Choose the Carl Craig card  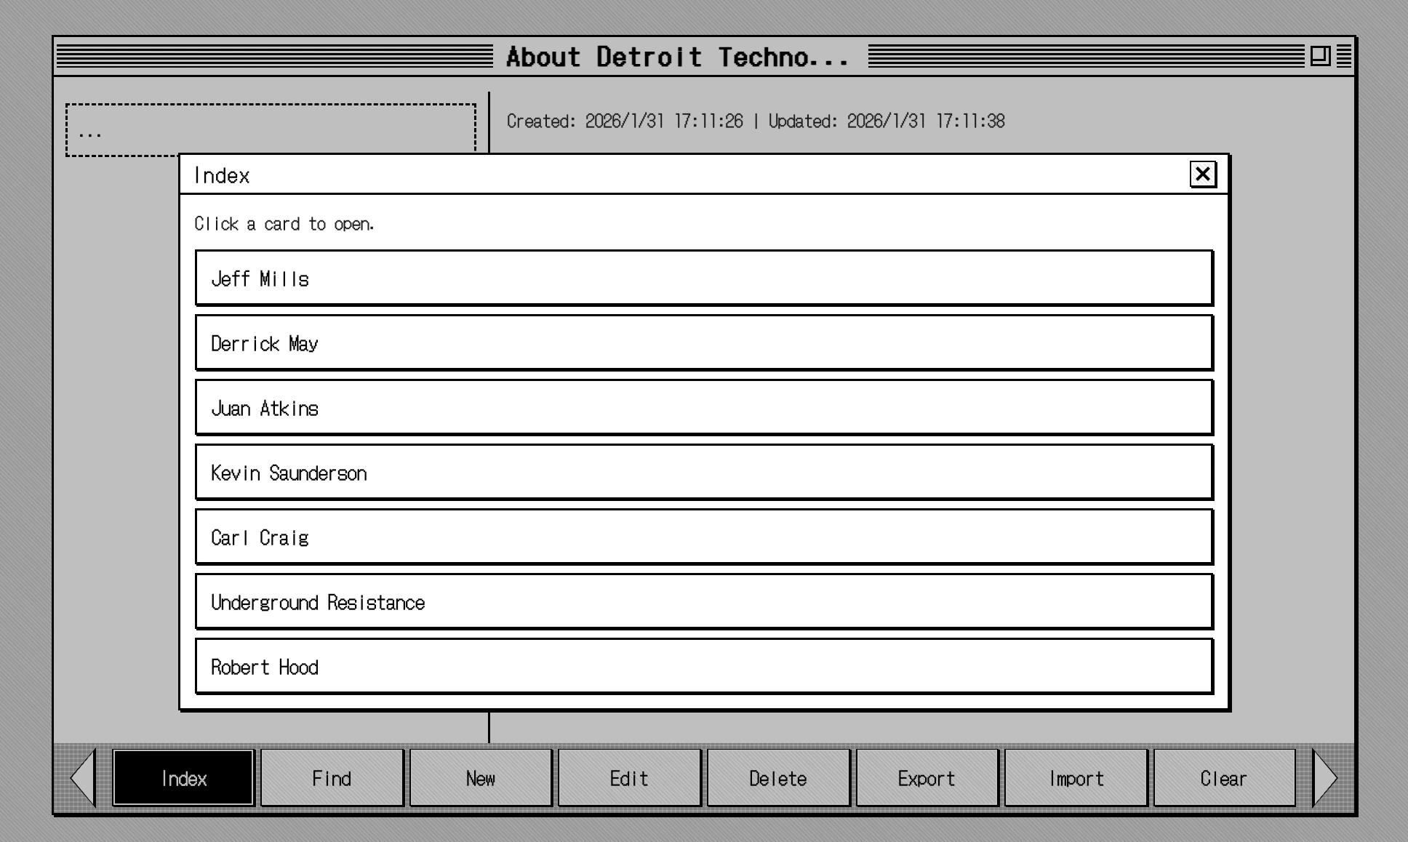click(x=704, y=537)
